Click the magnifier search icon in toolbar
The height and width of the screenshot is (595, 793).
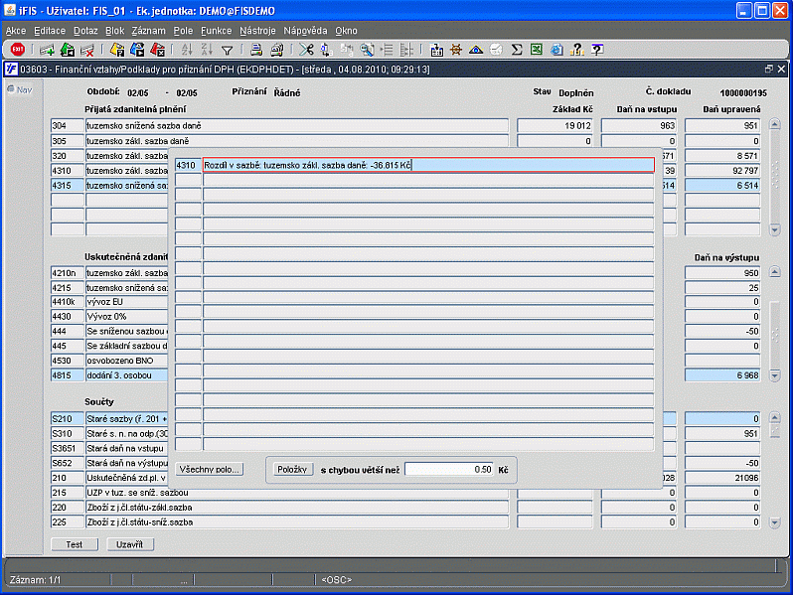pyautogui.click(x=367, y=50)
